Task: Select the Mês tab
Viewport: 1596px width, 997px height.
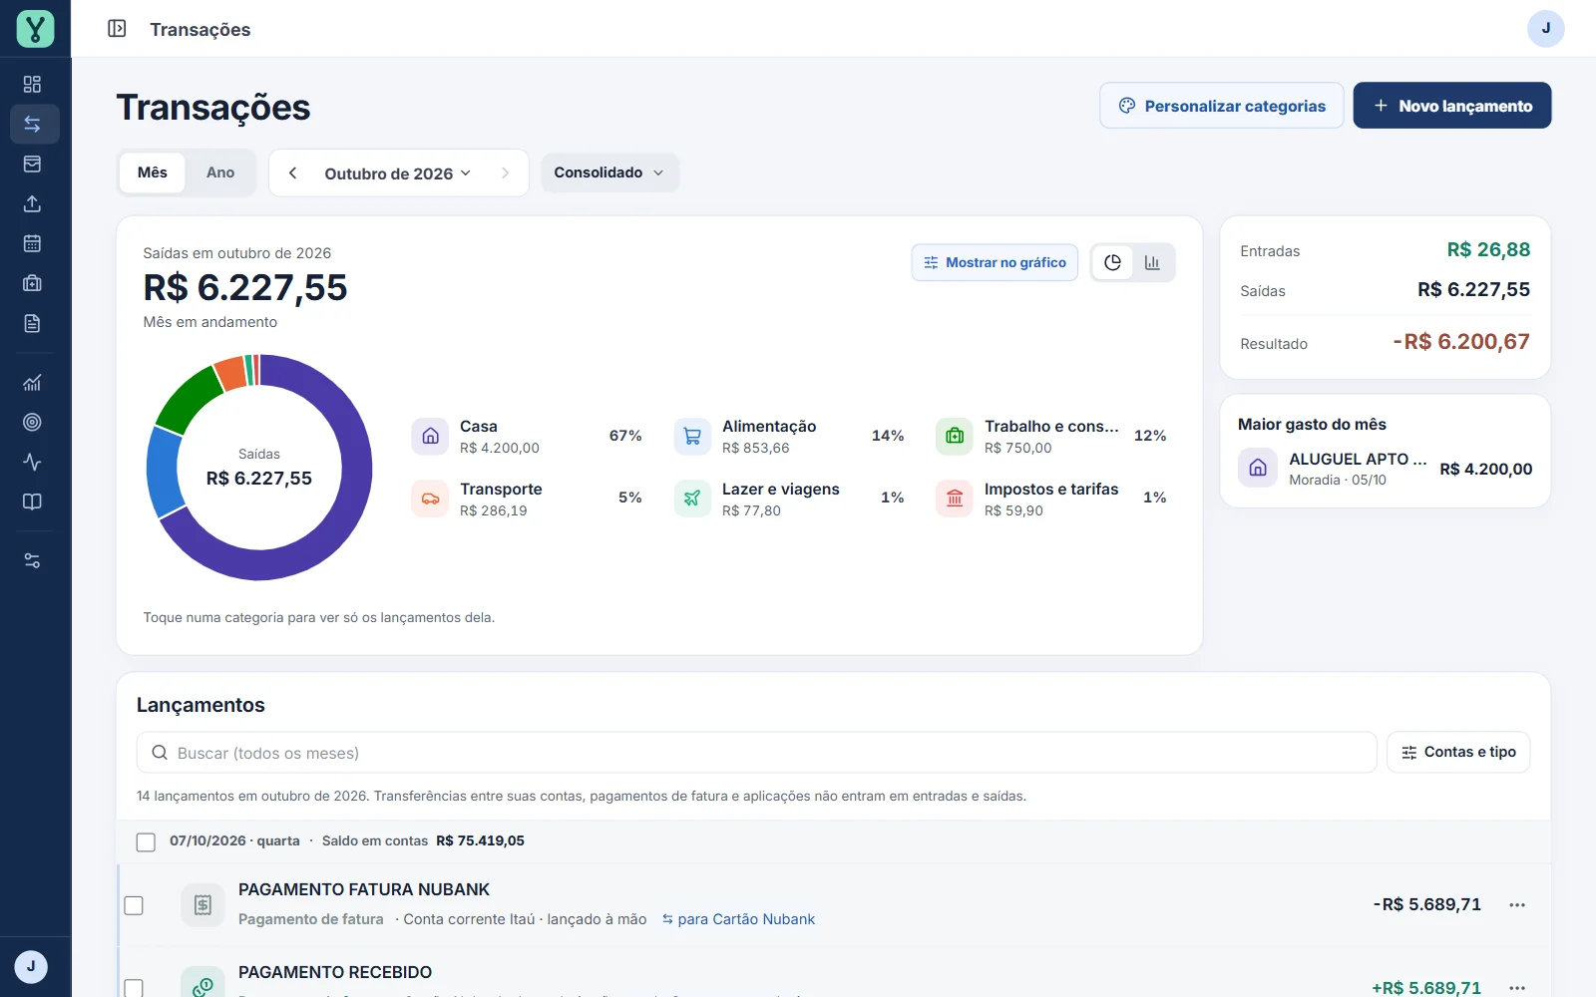Action: tap(153, 172)
